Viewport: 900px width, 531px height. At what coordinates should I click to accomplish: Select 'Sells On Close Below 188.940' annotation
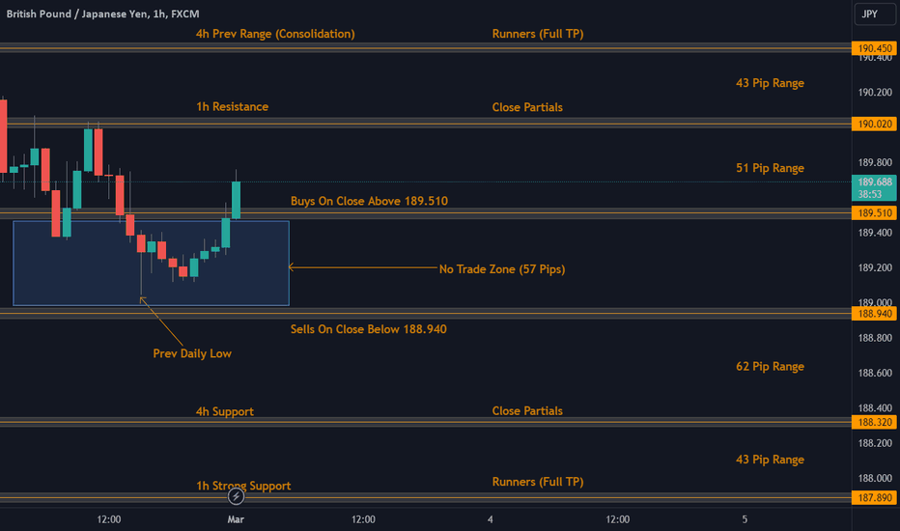click(x=369, y=329)
